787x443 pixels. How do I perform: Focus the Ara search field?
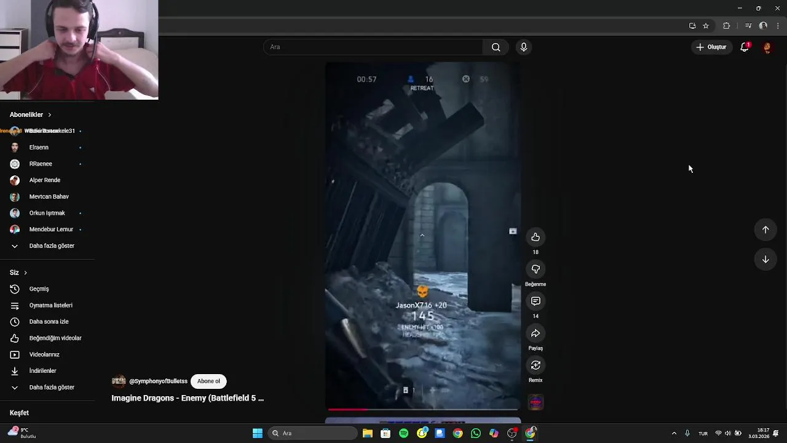[373, 47]
